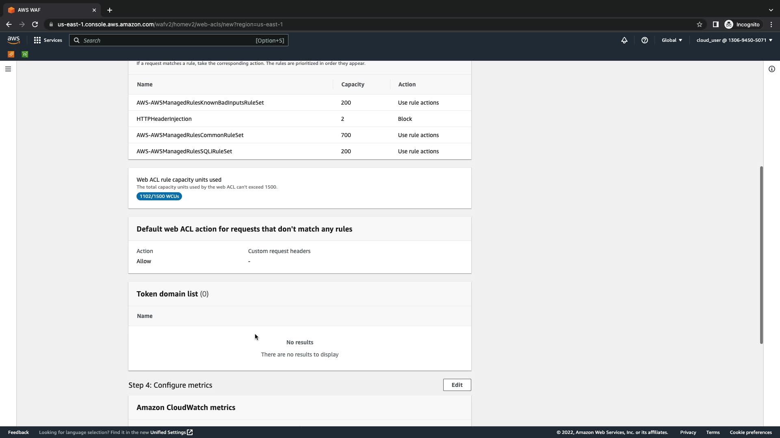The image size is (780, 438).
Task: Open the help question mark icon
Action: pyautogui.click(x=645, y=40)
